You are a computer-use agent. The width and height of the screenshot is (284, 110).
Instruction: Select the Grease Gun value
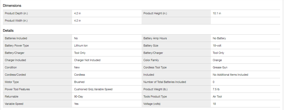(220, 67)
